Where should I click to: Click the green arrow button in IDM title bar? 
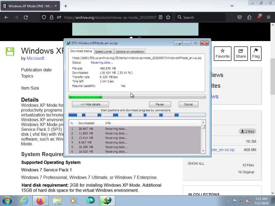[178, 43]
